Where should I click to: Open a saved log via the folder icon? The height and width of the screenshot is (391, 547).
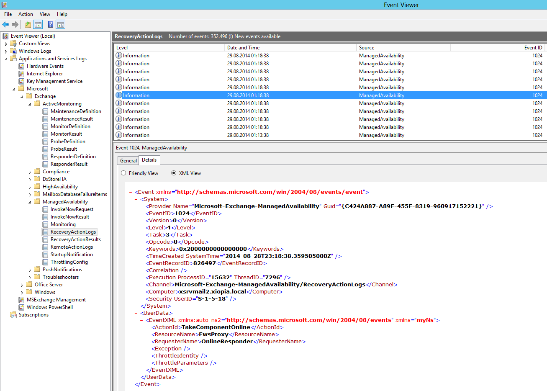27,24
